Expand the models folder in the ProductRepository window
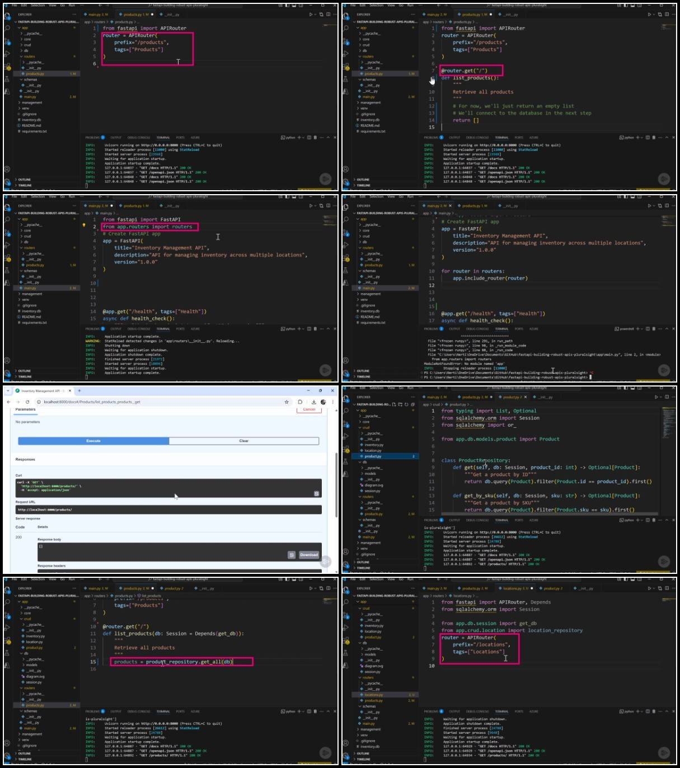 coord(371,473)
